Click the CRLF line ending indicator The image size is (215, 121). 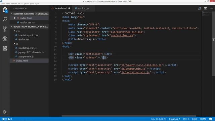coord(195,119)
